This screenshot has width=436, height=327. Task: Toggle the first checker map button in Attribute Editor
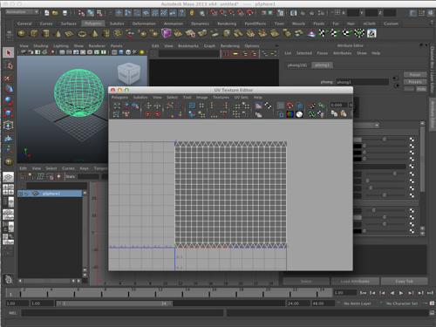[412, 140]
